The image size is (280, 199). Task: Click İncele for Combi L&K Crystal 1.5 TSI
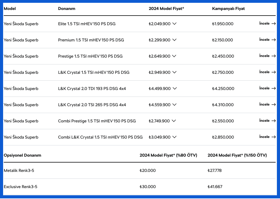click(268, 137)
